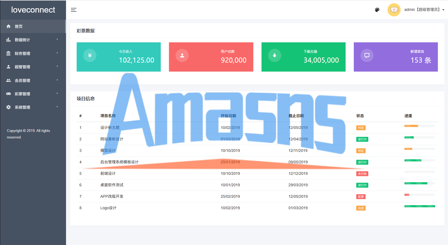Click the download arrow icon on green card
This screenshot has height=245, width=448.
click(275, 55)
